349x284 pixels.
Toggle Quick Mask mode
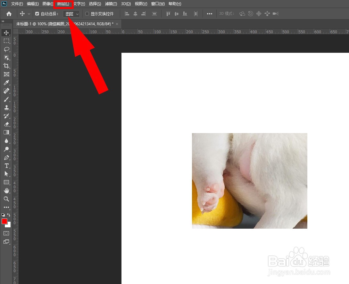(6, 233)
